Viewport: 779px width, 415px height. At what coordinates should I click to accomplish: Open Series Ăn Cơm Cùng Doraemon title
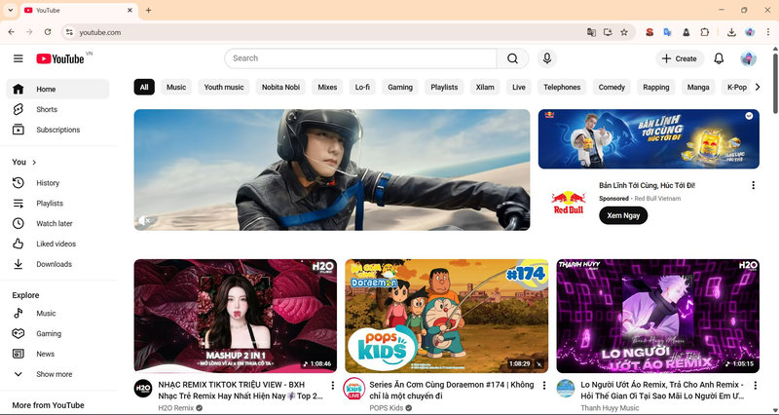point(452,391)
